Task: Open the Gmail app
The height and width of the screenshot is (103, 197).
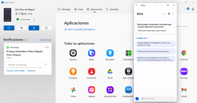Action: tap(184, 90)
